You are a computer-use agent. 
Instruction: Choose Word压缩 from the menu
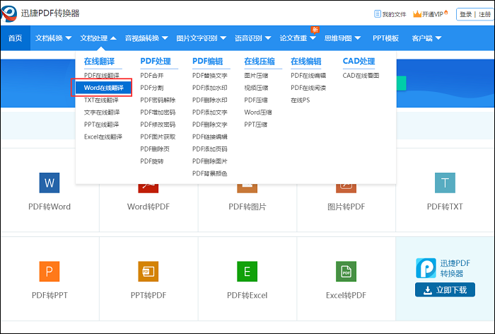click(258, 113)
